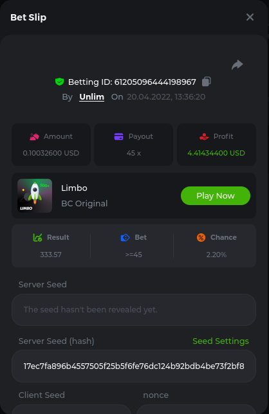Image resolution: width=269 pixels, height=414 pixels.
Task: Click the Server Seed field
Action: point(134,310)
